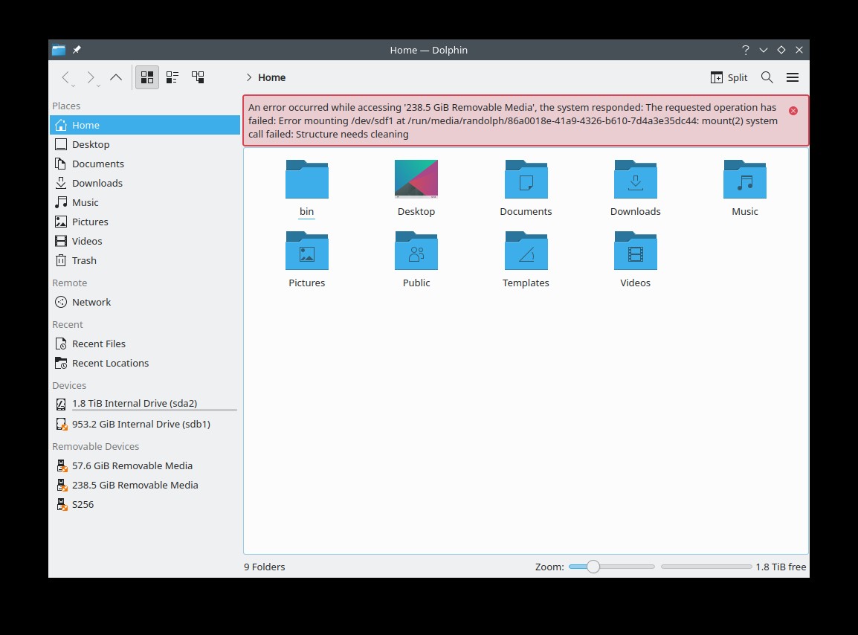Click the Zoom slider handle
The image size is (858, 635).
[593, 567]
